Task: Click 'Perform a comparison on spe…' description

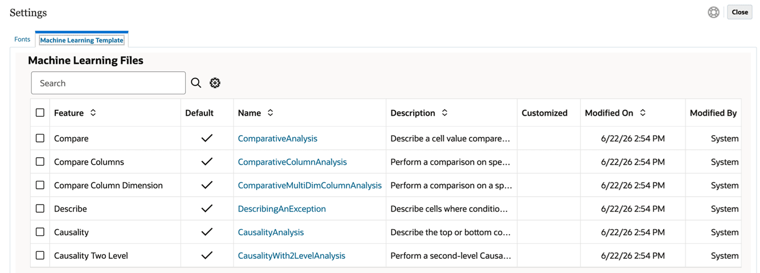Action: tap(450, 162)
